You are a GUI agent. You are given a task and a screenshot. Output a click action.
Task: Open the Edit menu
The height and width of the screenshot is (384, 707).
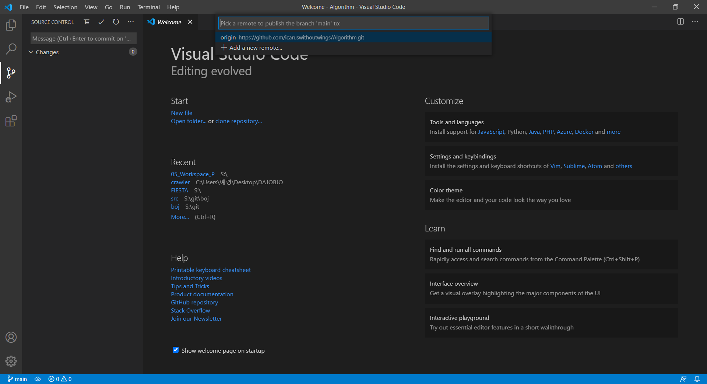coord(41,7)
